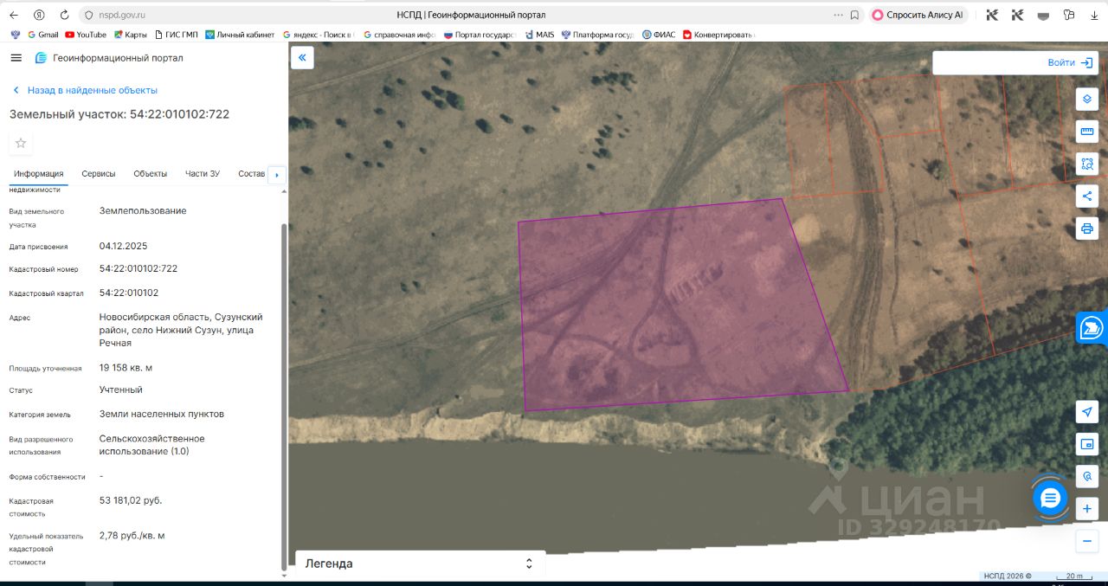
Task: Select the area value 19 158 кв. м
Action: point(126,367)
